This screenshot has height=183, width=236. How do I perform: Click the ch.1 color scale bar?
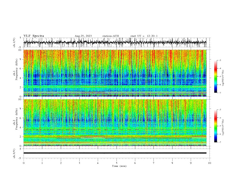(216, 77)
